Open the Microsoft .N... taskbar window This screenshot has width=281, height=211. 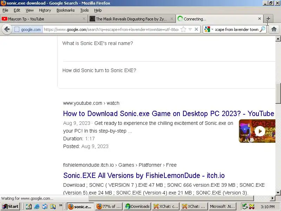pyautogui.click(x=223, y=206)
